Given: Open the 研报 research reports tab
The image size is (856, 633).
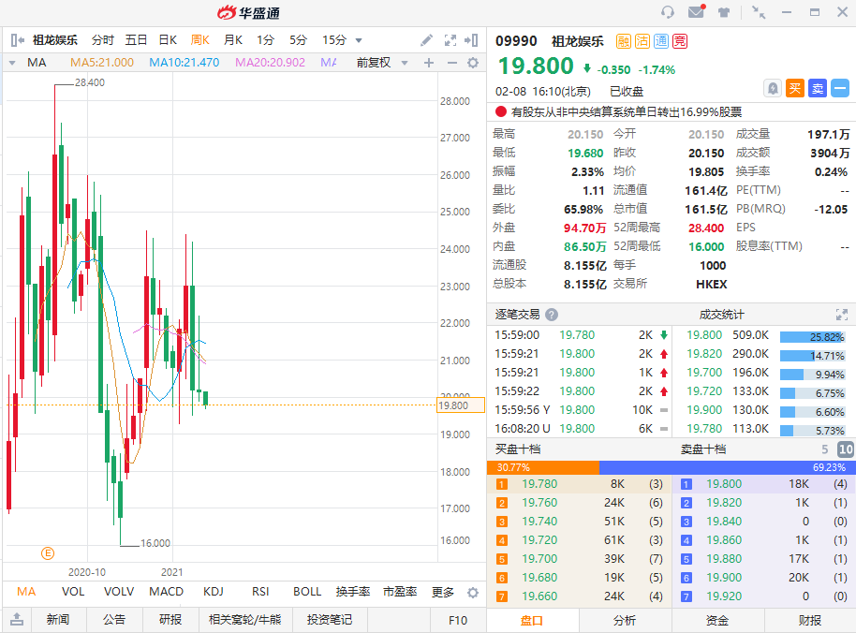Looking at the screenshot, I should pyautogui.click(x=170, y=619).
